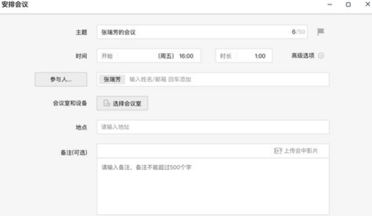372x216 pixels.
Task: Select the 张瑞芳 participant tag
Action: tap(112, 80)
